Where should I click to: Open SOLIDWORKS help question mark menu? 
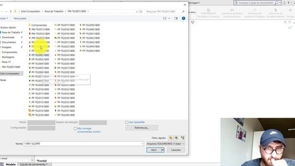[288, 3]
